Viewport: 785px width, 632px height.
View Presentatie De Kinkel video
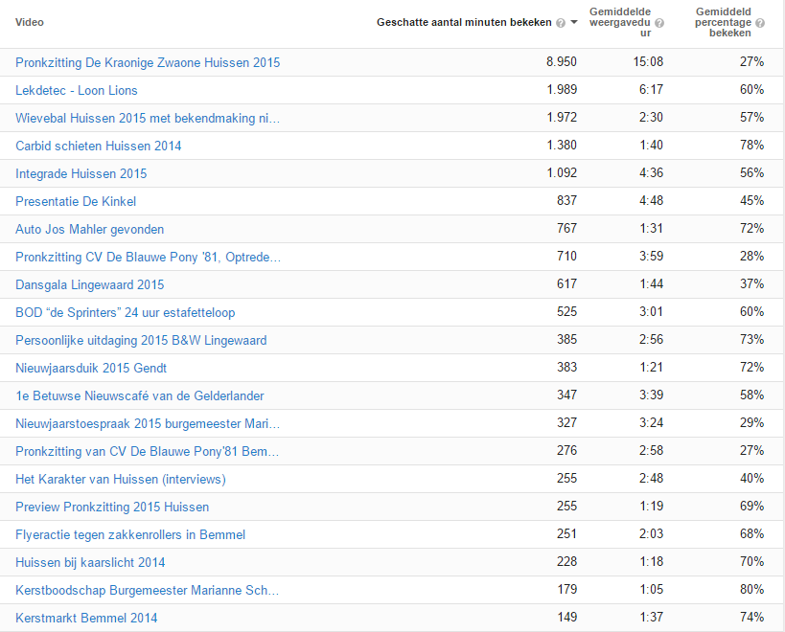point(76,201)
